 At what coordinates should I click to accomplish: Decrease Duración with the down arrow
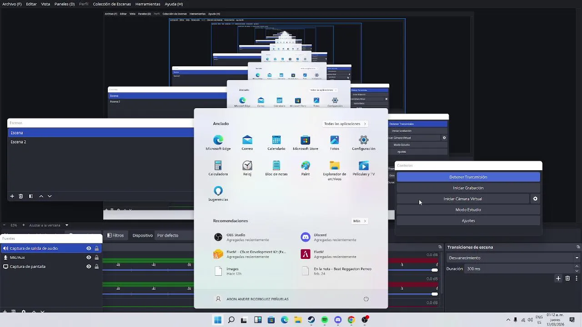point(577,271)
